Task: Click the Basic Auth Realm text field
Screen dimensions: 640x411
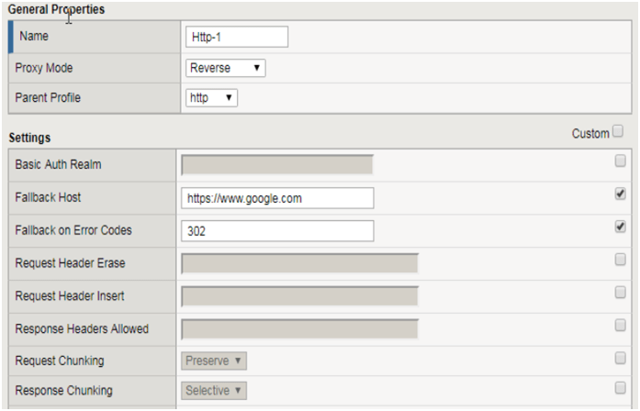Action: (x=277, y=165)
